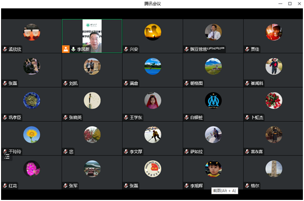Select the pink flower avatar of 红花
Screen dimensions: 304x201
pos(32,169)
